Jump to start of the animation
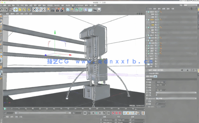Viewport: 199px width, 123px height. pos(85,113)
